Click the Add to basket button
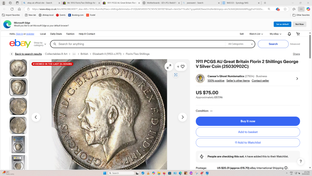Screen dimensions: 312x176 click(248, 132)
